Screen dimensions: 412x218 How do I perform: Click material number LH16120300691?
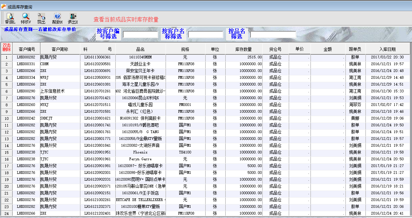(98, 71)
